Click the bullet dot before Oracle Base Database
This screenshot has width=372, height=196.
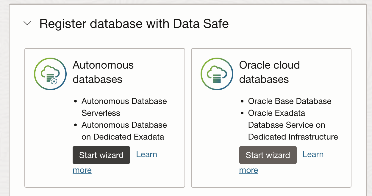pos(242,102)
